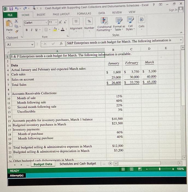Expand the Name Box dropdown arrow
Viewport: 188px width, 192px height.
coord(32,44)
